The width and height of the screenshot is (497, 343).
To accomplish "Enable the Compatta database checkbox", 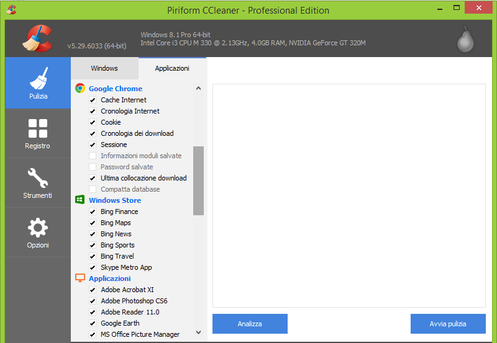I will [x=93, y=189].
